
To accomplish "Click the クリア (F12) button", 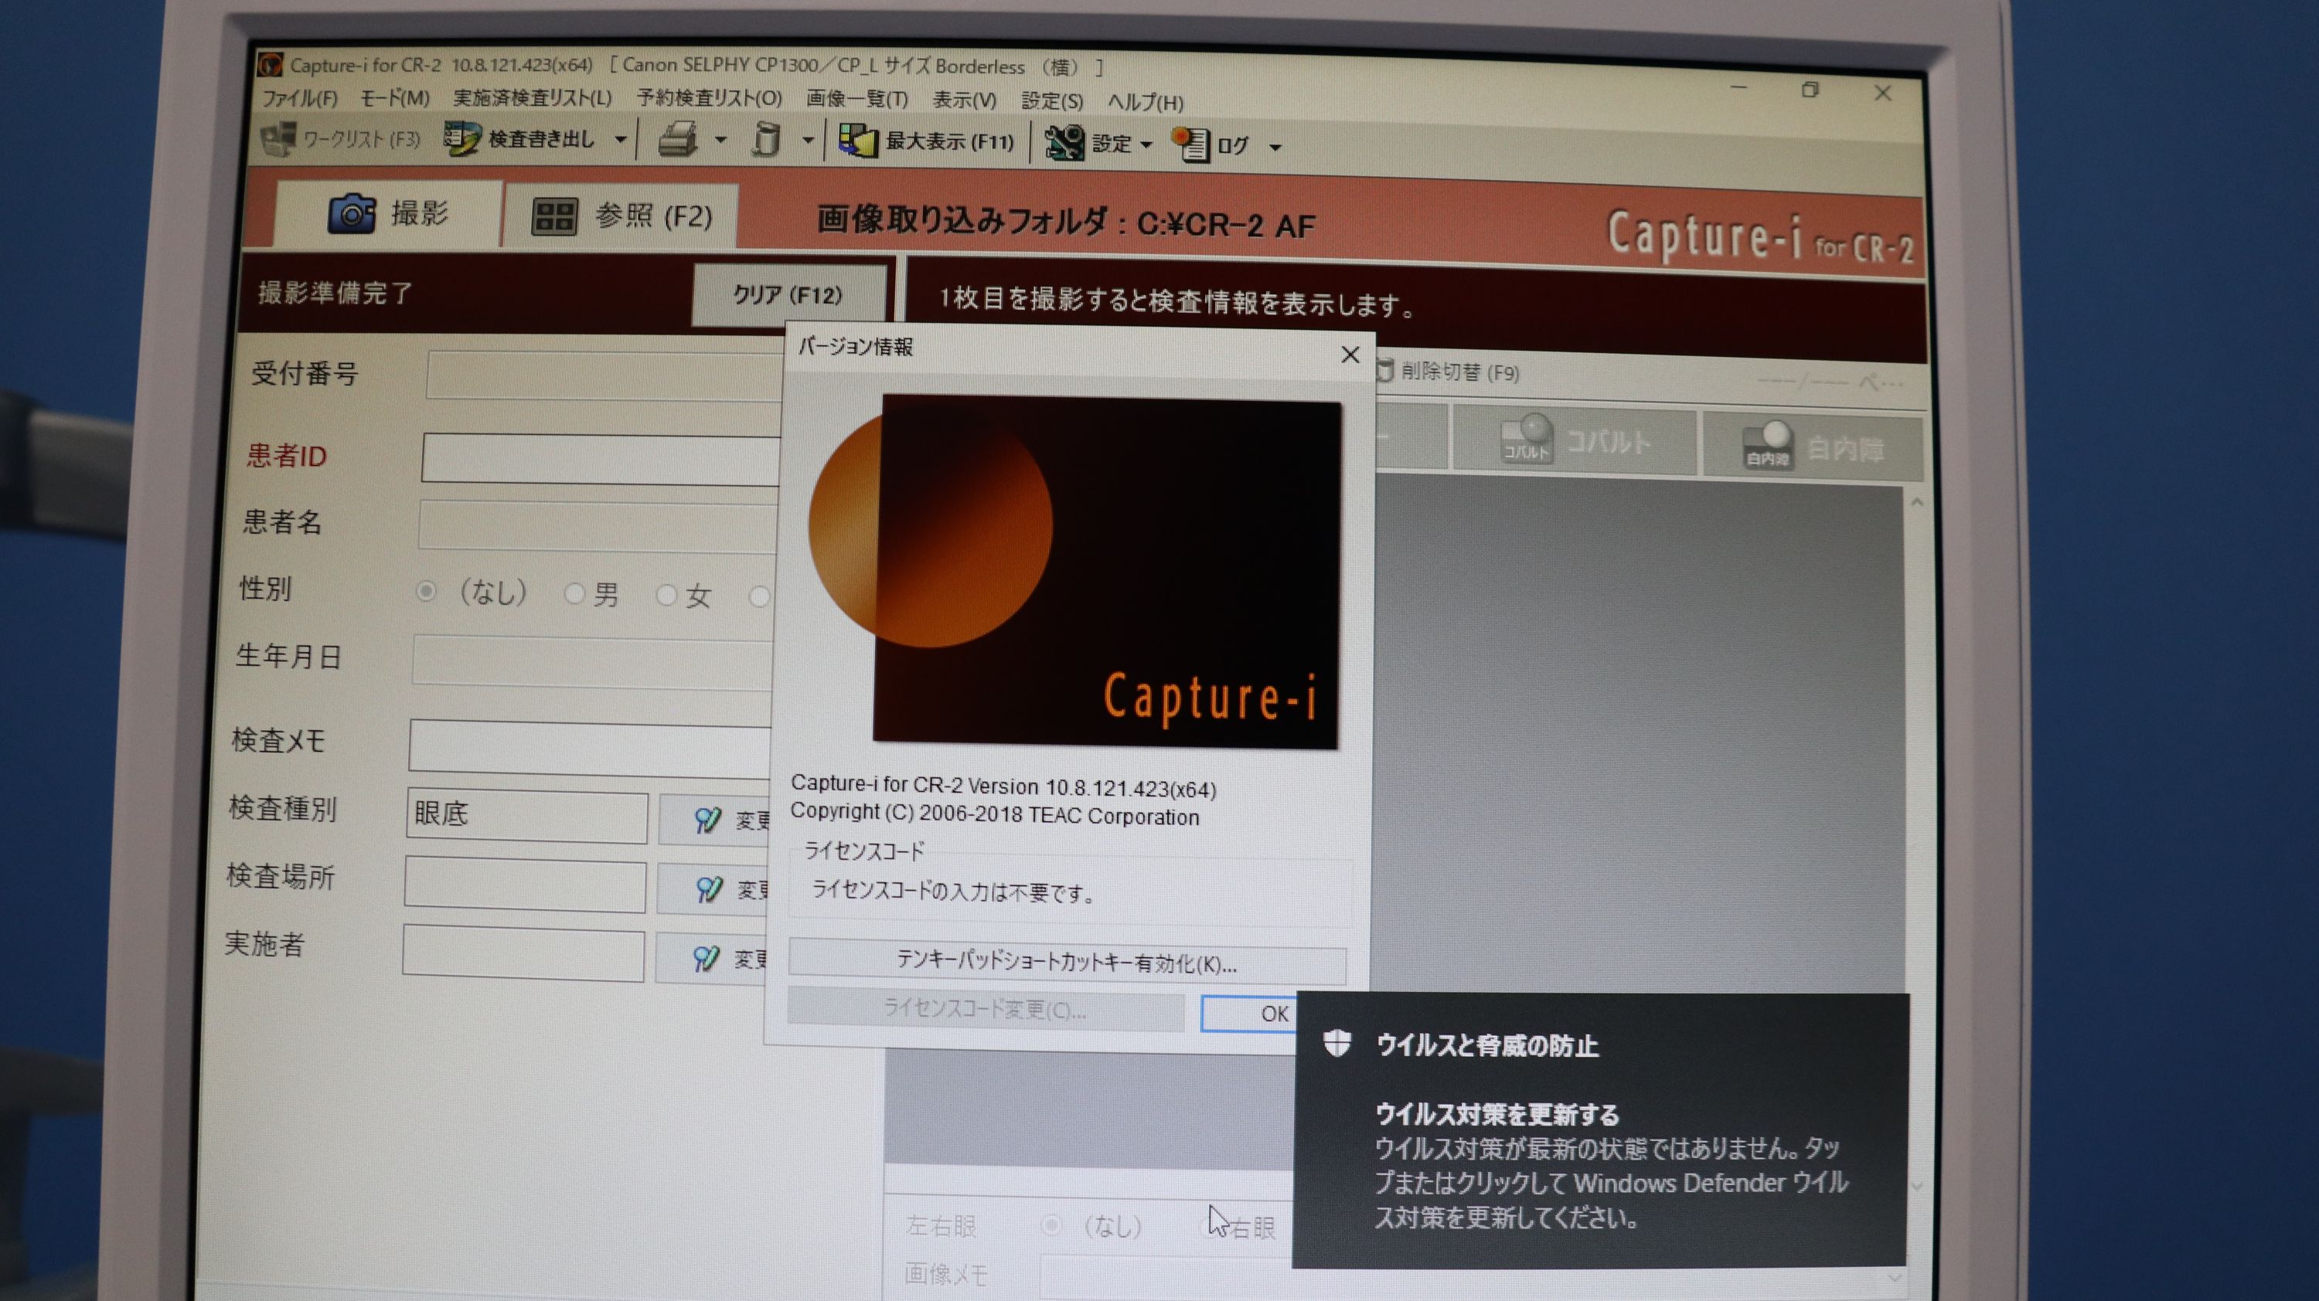I will [788, 295].
